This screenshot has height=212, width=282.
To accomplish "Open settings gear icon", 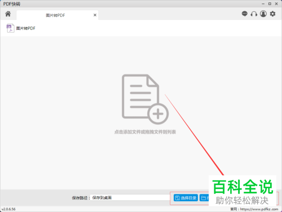I will [x=272, y=14].
